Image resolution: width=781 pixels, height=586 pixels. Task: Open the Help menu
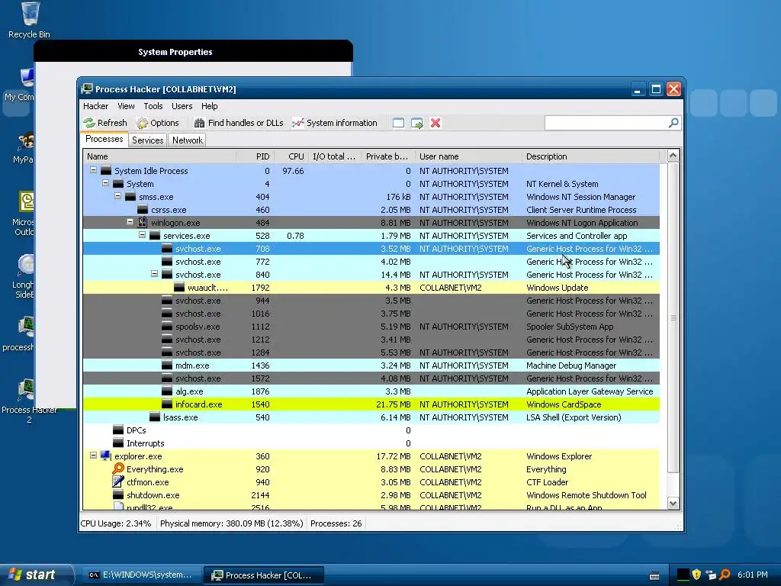209,106
